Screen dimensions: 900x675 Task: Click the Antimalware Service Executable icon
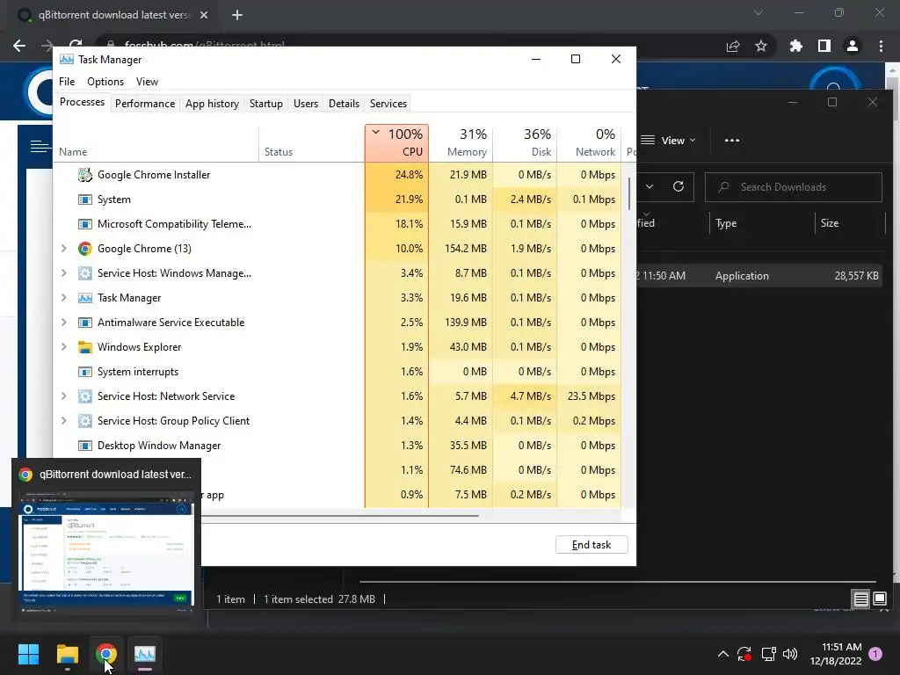85,323
